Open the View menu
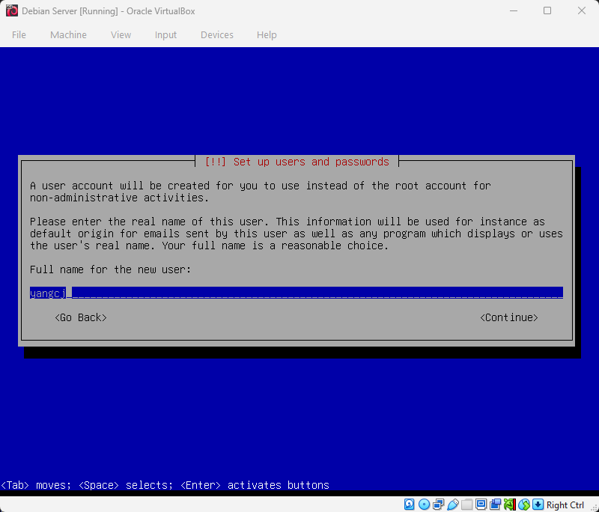 pos(121,34)
